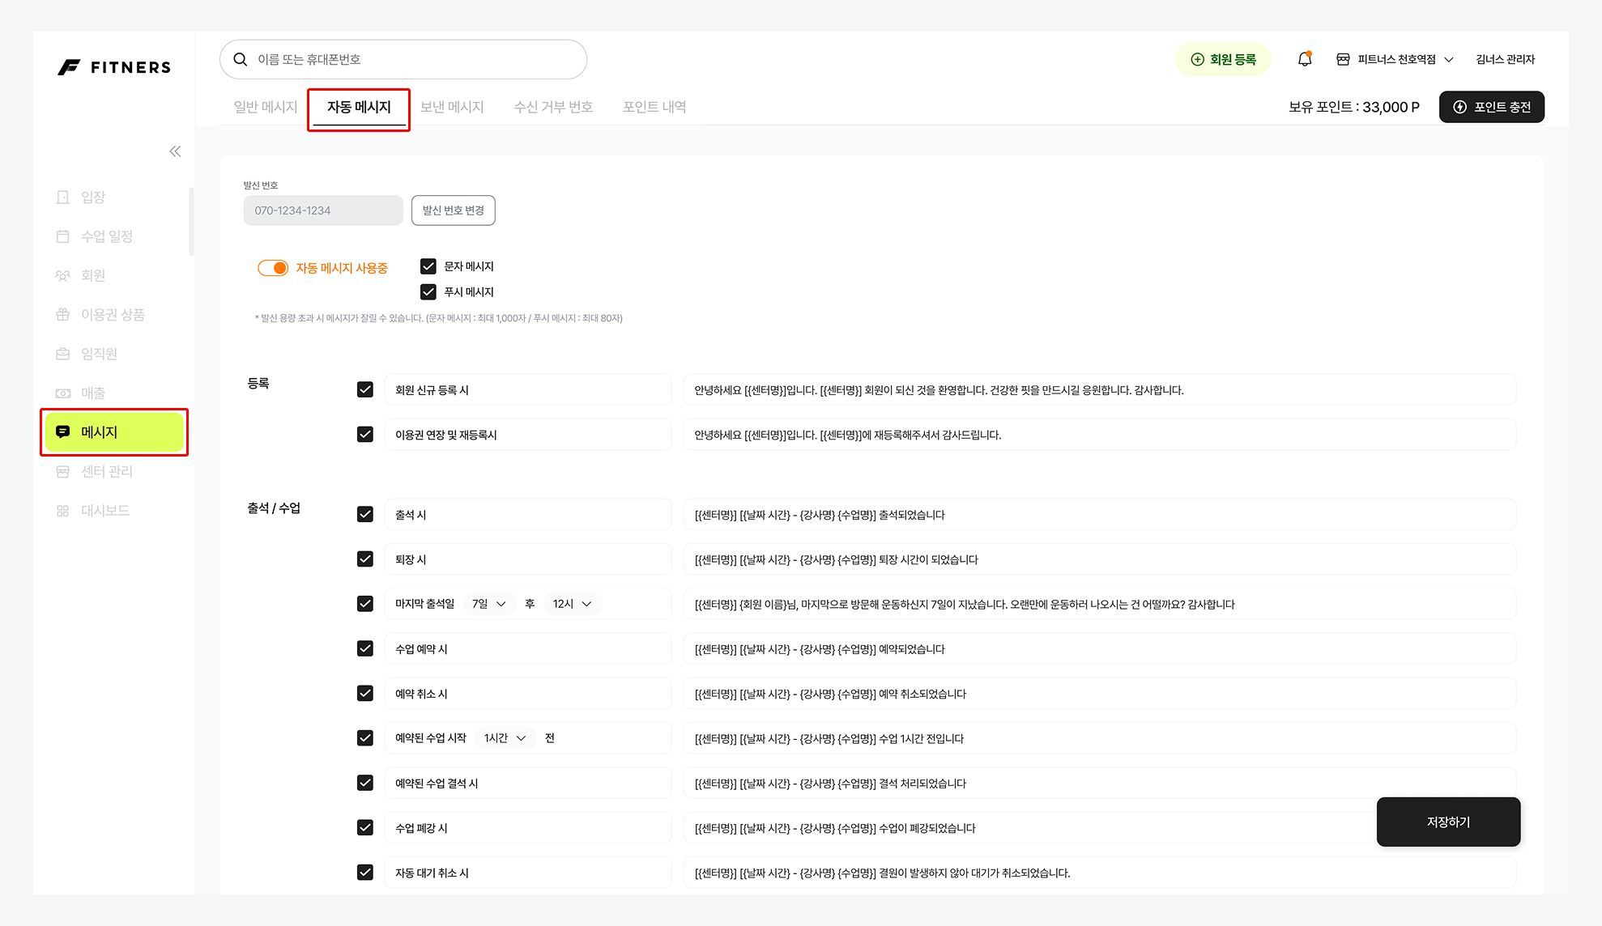Click the 김너스 관리자 account name
The image size is (1602, 926).
pos(1506,59)
